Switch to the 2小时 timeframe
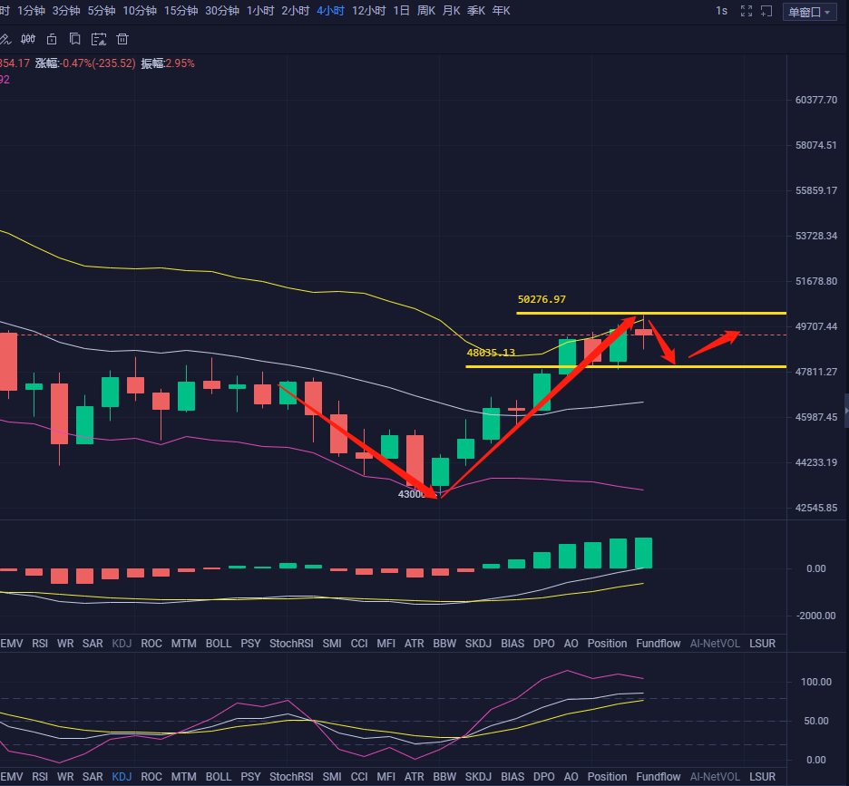The width and height of the screenshot is (849, 786). [295, 11]
